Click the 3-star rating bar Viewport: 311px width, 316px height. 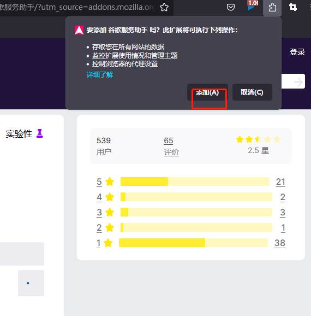coord(196,212)
